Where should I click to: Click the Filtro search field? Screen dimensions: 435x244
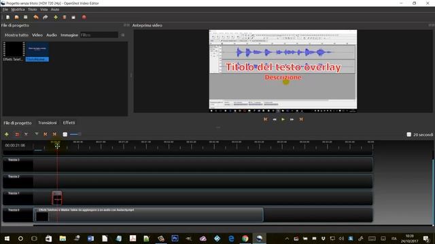99,35
